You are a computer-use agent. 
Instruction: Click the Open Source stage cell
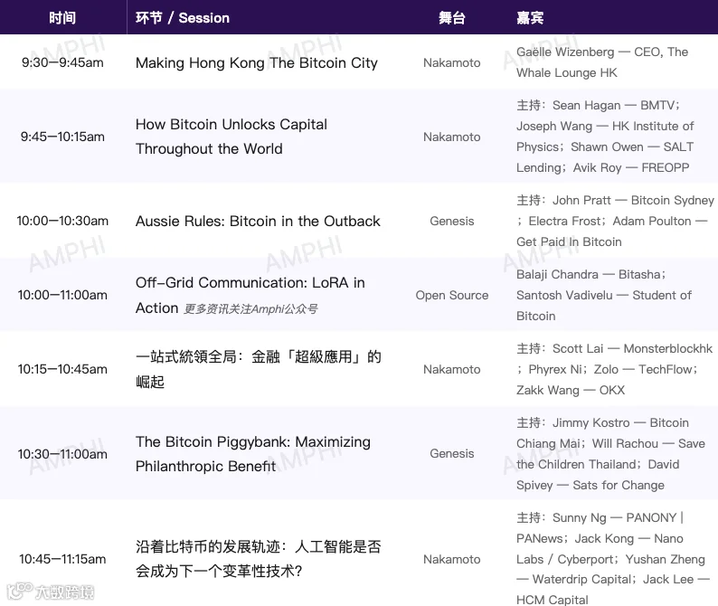tap(452, 296)
